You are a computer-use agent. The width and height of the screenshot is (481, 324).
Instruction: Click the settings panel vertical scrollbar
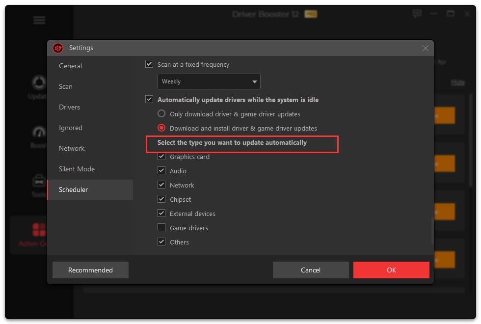tap(432, 231)
